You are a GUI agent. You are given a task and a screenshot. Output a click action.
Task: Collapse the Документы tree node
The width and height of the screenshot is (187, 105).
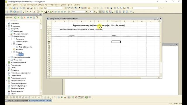point(6,29)
